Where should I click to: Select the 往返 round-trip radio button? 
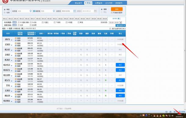pos(5,12)
